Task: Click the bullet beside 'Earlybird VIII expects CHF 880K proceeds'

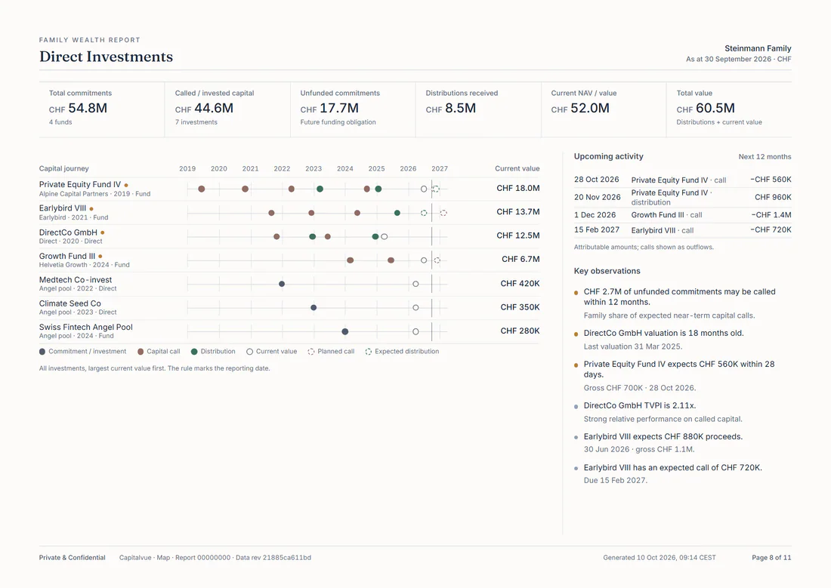Action: (x=576, y=438)
